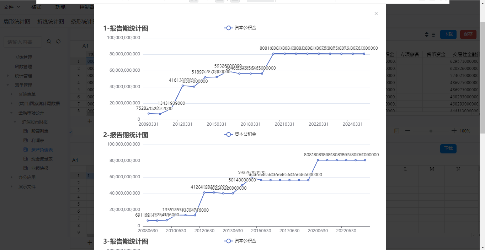Close the chart dialog with the X
The image size is (485, 250).
click(376, 13)
